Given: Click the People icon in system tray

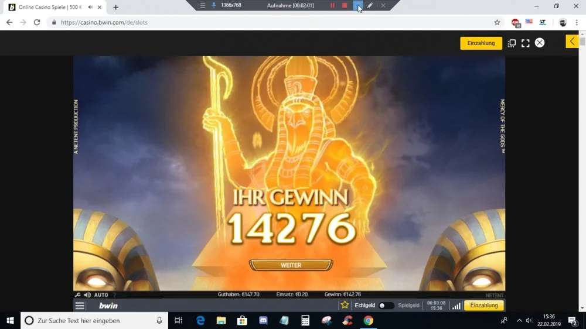Looking at the screenshot, I should (504, 320).
